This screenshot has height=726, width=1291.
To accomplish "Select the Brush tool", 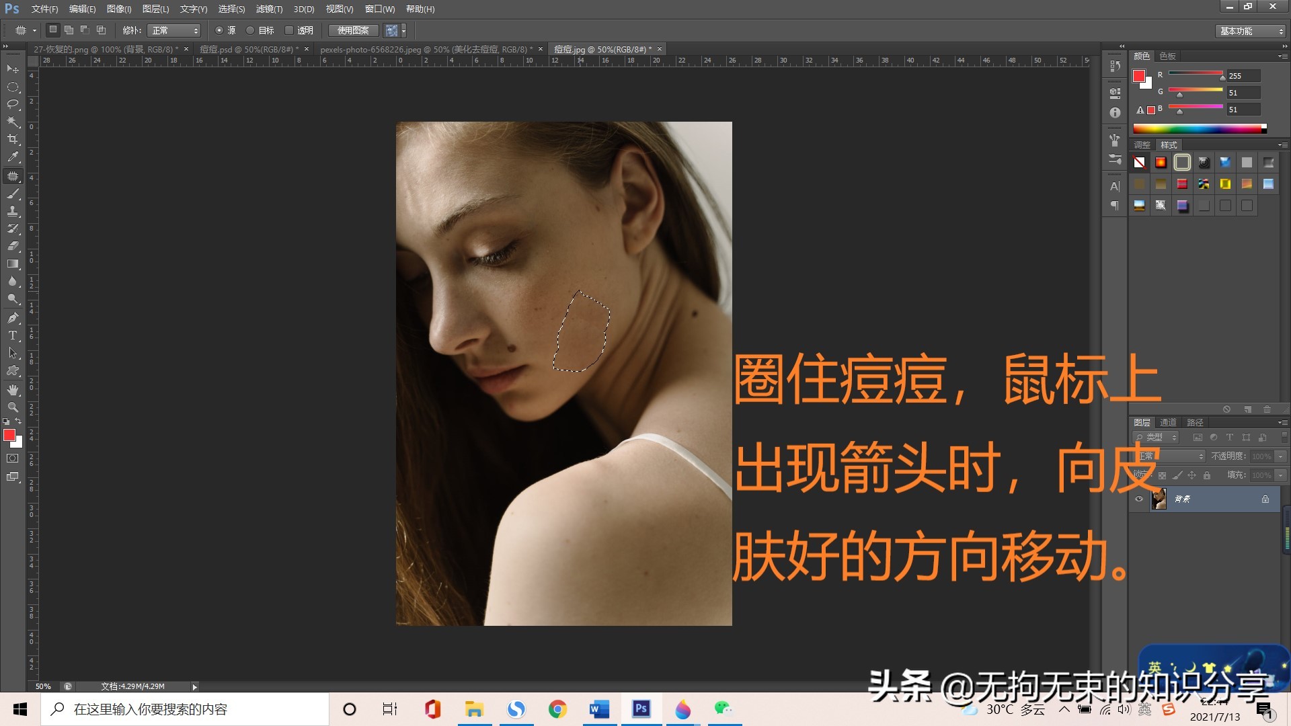I will (x=12, y=194).
